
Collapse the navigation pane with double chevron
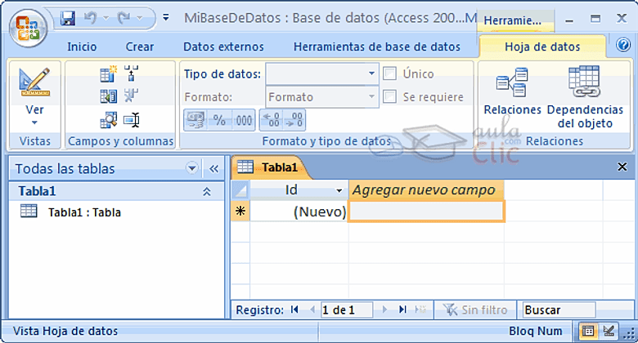pos(213,169)
